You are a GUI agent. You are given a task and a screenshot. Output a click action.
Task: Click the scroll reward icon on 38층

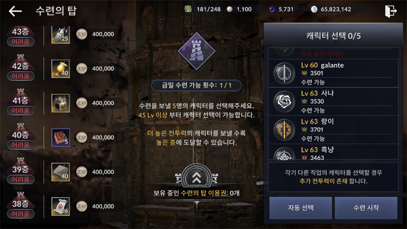61,207
